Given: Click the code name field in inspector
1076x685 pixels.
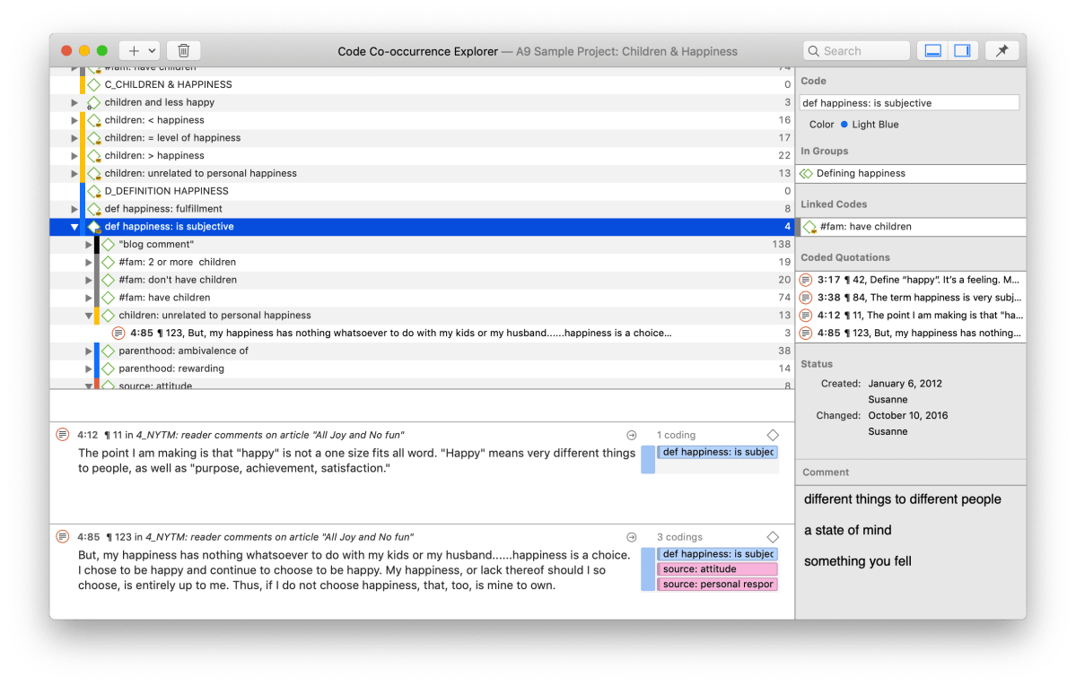Looking at the screenshot, I should click(909, 103).
